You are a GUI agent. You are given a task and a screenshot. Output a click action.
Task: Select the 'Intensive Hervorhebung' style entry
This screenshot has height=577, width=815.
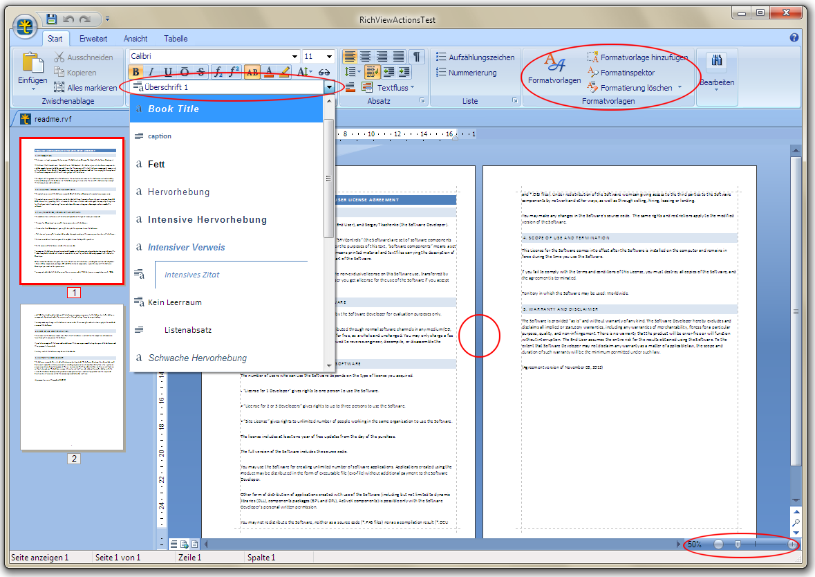pos(207,219)
